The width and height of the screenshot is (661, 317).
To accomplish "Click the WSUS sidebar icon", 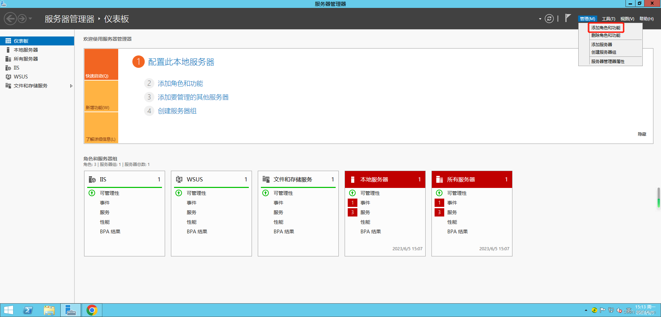I will 8,77.
